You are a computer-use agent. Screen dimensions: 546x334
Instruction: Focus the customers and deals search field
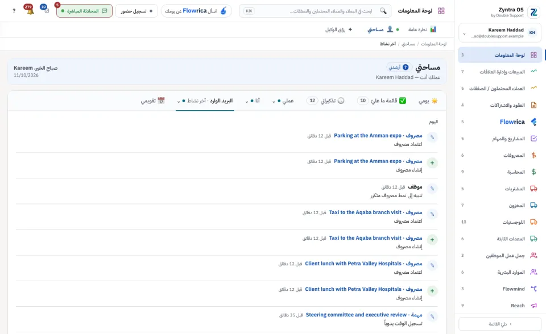tap(315, 11)
